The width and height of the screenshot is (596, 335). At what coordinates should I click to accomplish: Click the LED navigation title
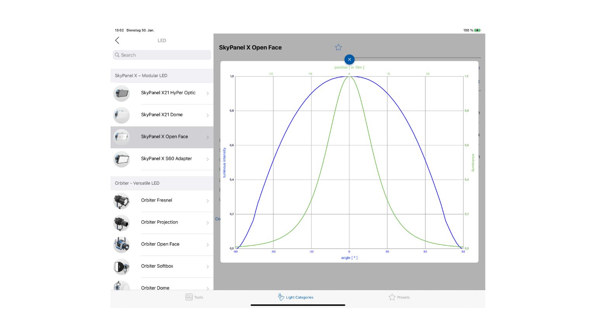(x=162, y=40)
